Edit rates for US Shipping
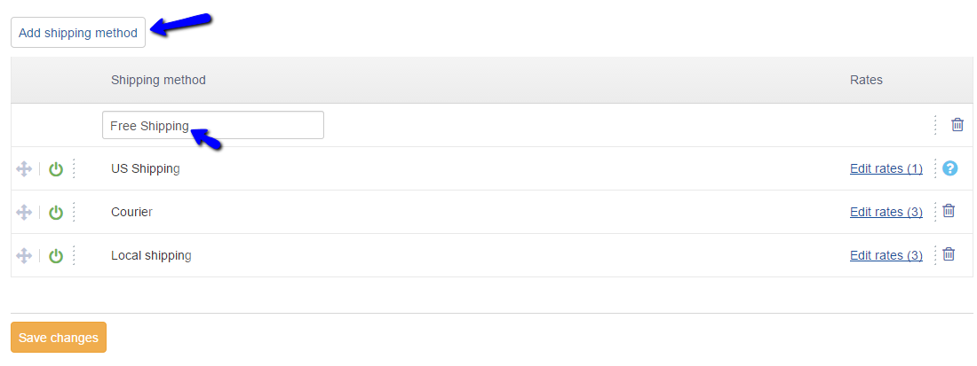This screenshot has height=366, width=977. pos(886,168)
